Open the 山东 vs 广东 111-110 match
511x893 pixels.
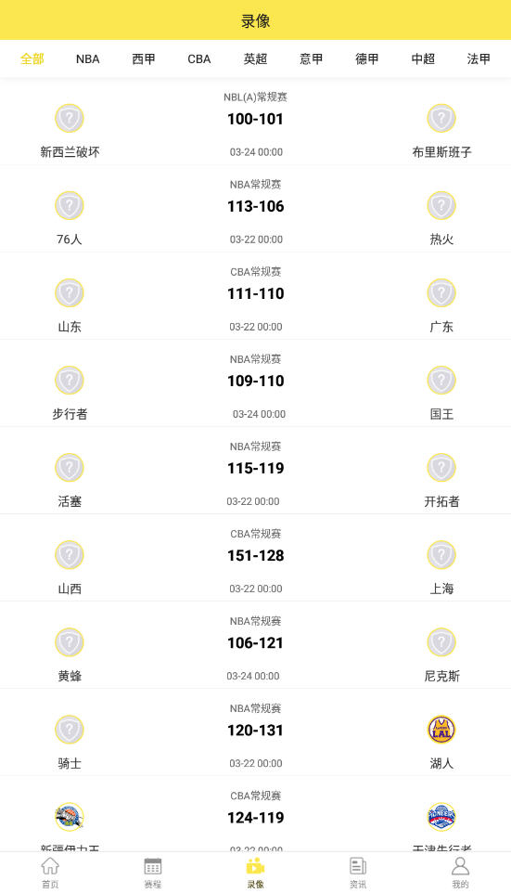(x=256, y=296)
